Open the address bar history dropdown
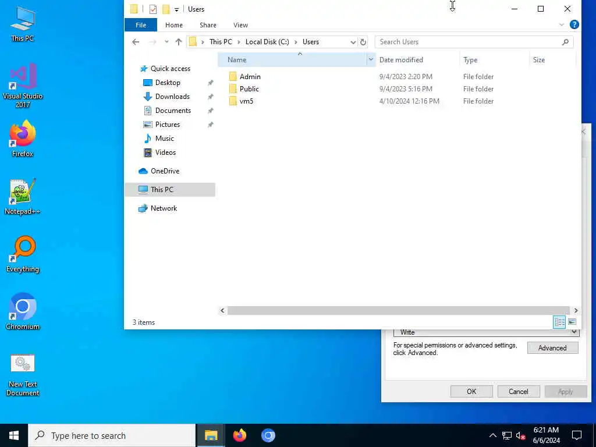Screen dimensions: 596x447 tap(353, 42)
